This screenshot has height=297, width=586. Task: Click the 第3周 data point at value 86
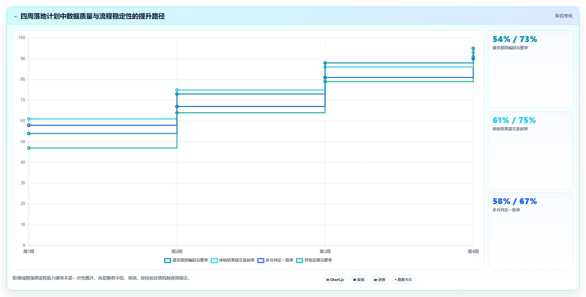[325, 67]
